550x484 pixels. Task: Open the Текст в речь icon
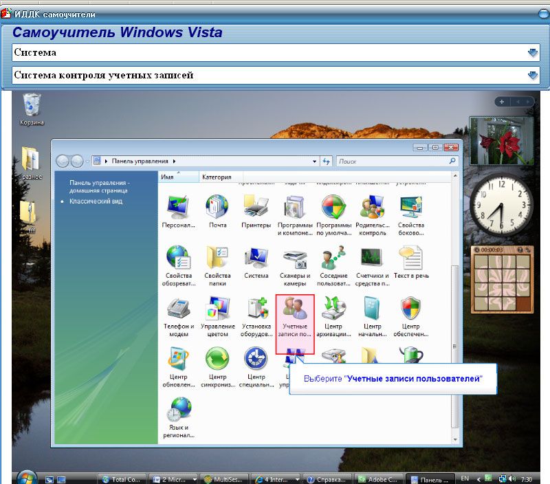pyautogui.click(x=411, y=263)
